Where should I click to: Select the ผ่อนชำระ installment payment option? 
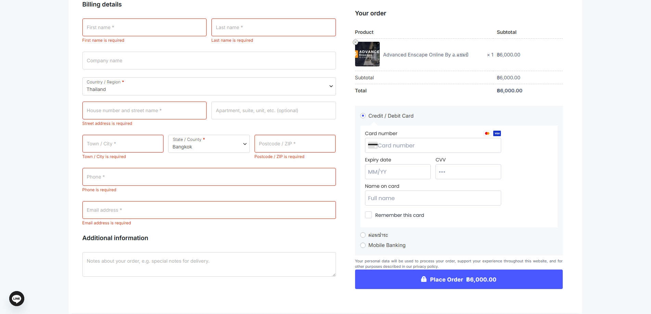pos(363,235)
